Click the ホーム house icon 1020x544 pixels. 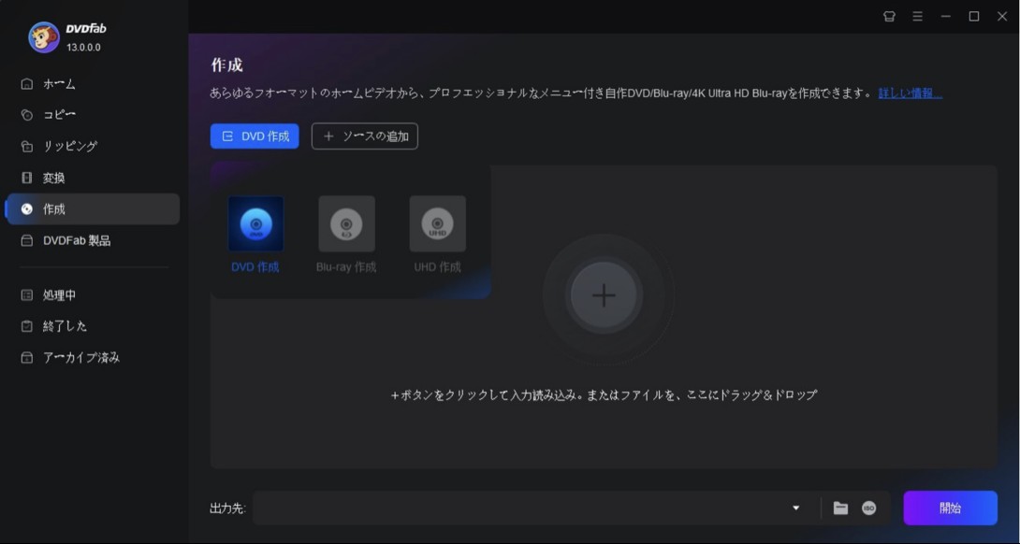pos(27,84)
